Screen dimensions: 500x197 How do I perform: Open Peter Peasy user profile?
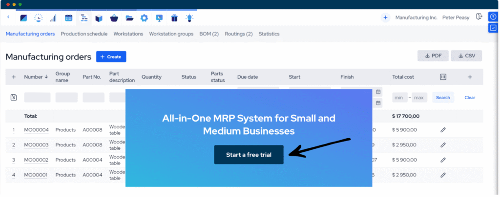pyautogui.click(x=456, y=18)
